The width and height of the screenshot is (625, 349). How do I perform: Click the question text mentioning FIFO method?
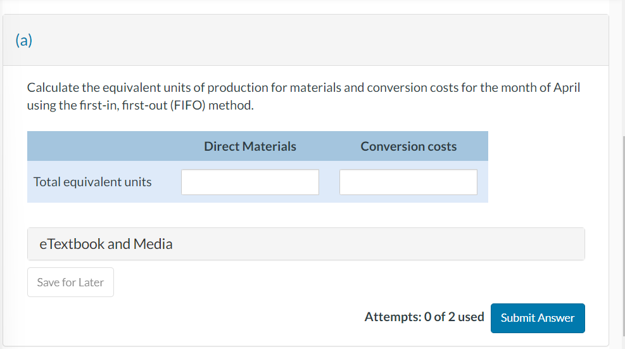pos(303,96)
